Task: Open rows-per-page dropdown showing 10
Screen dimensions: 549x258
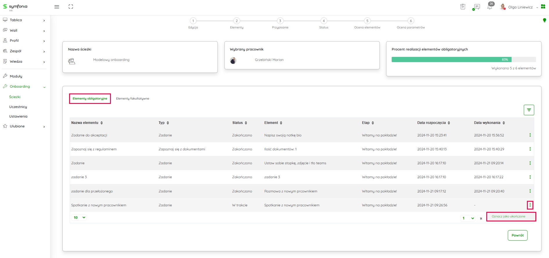Action: click(x=79, y=217)
